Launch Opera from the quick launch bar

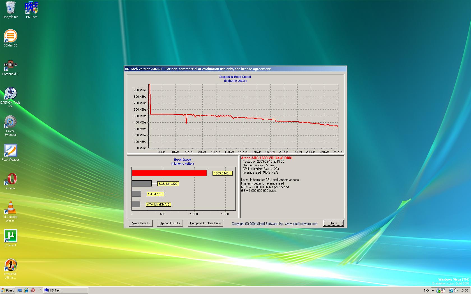[x=33, y=290]
